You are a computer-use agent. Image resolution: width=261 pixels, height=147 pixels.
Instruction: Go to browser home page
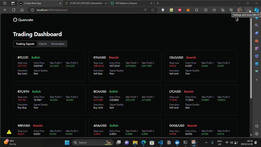22,10
